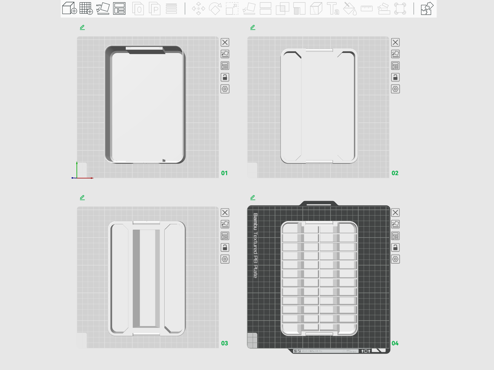
Task: Remove plate 04 using its X icon
Action: pyautogui.click(x=395, y=213)
